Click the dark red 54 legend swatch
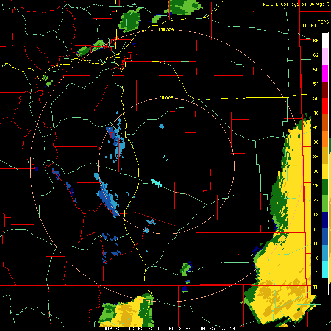 click(325, 90)
